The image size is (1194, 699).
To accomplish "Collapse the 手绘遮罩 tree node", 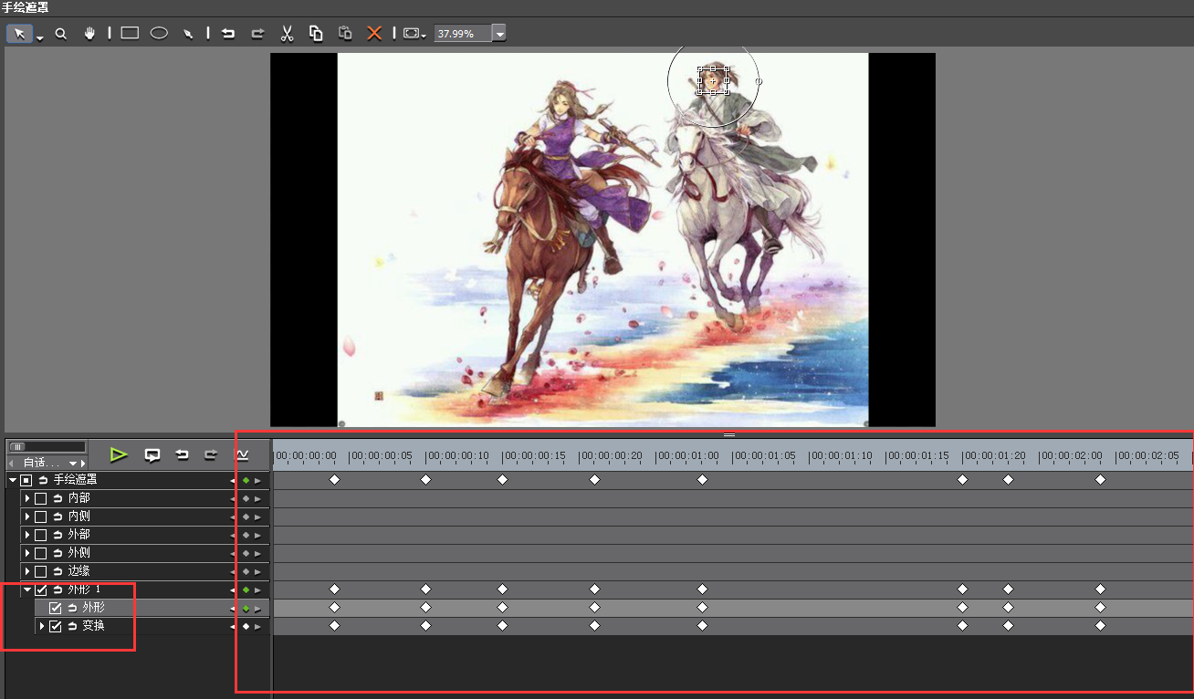I will coord(12,480).
